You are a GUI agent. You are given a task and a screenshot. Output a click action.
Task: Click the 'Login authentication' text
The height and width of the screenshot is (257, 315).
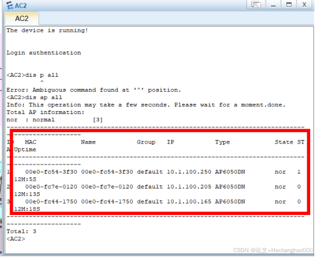click(x=44, y=53)
